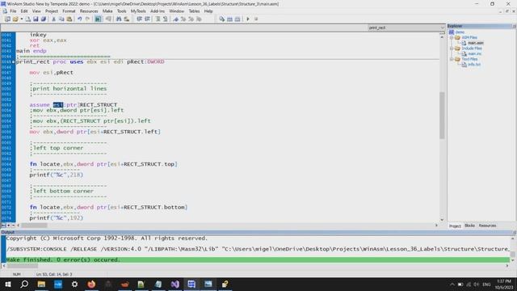Screen dimensions: 517x291
Task: Click the 'assume esi:ptr RECT_STRUCT' code line
Action: click(x=74, y=104)
